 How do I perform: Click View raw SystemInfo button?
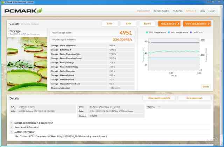tap(159, 98)
